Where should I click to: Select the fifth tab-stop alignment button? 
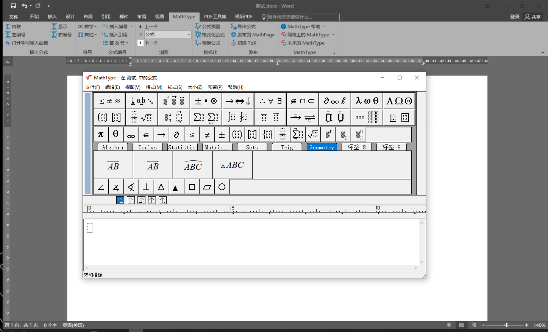click(162, 200)
